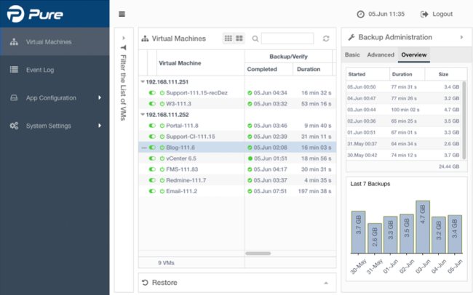Sort by the Started column header
The height and width of the screenshot is (295, 473).
click(x=367, y=74)
